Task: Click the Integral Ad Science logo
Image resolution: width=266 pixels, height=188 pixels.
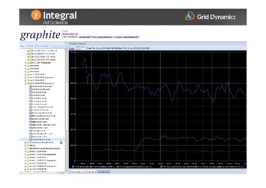Action: pyautogui.click(x=54, y=17)
